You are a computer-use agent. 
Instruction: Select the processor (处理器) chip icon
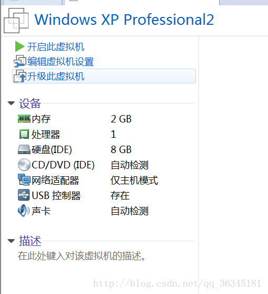24,134
